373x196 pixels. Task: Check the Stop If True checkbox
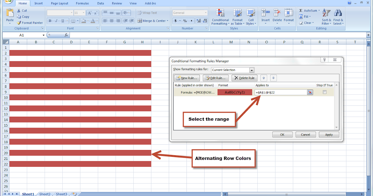(x=325, y=92)
